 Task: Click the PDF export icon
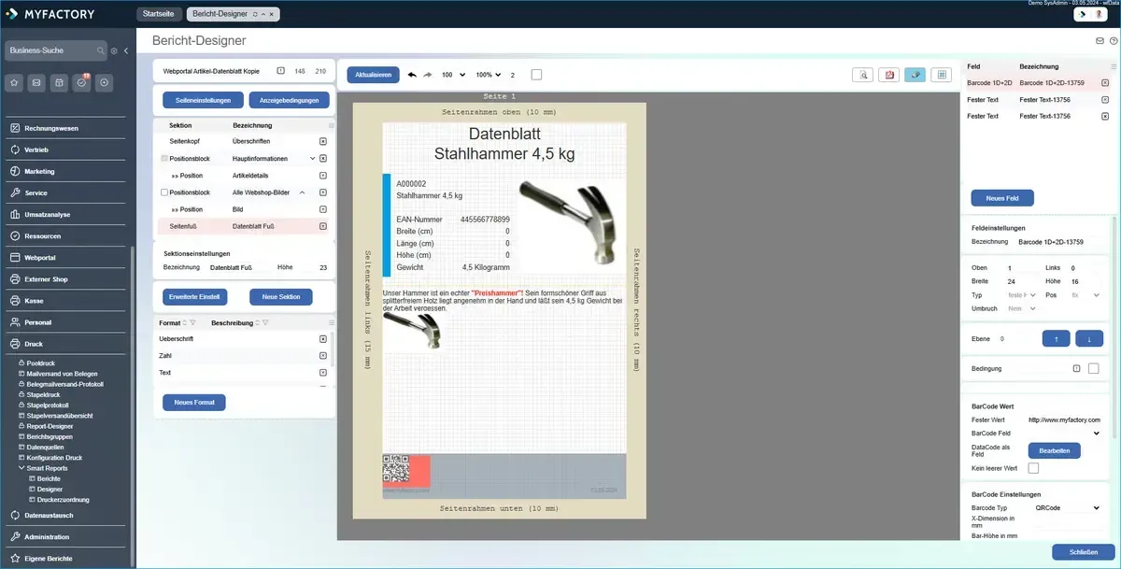[890, 75]
